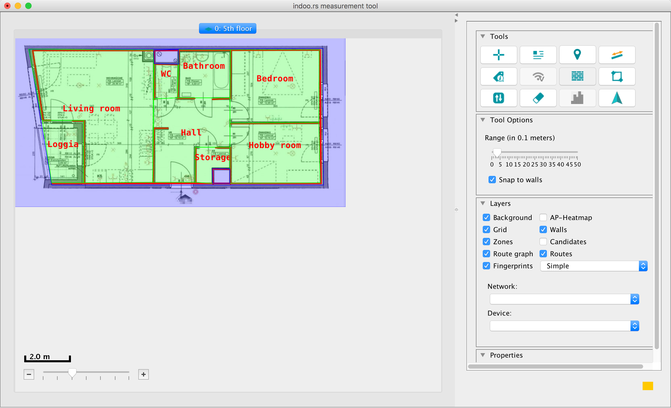Select the polygon zone tool

(x=616, y=76)
